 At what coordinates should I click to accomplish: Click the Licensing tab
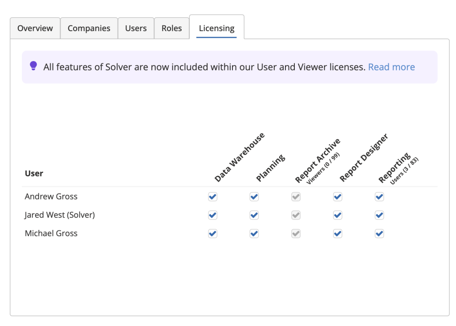(216, 28)
